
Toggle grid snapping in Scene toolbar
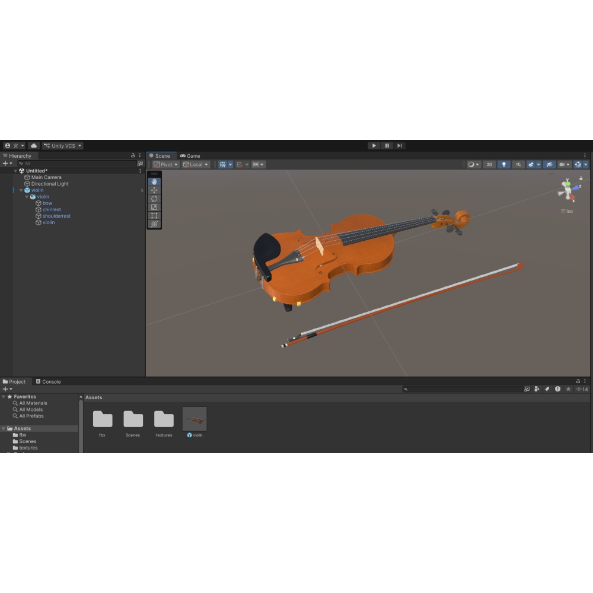coord(240,164)
